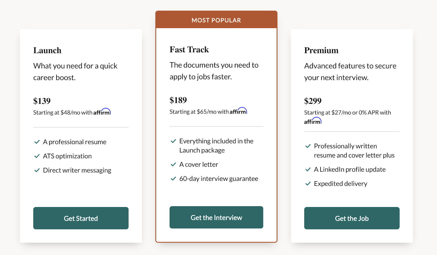Click the Fast Track plan heading
The height and width of the screenshot is (255, 437).
pos(189,50)
